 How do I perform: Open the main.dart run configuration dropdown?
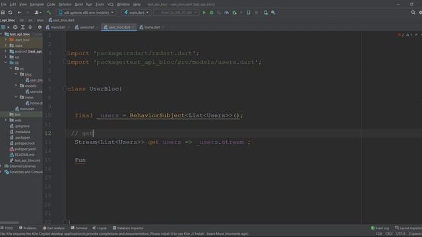tap(136, 13)
